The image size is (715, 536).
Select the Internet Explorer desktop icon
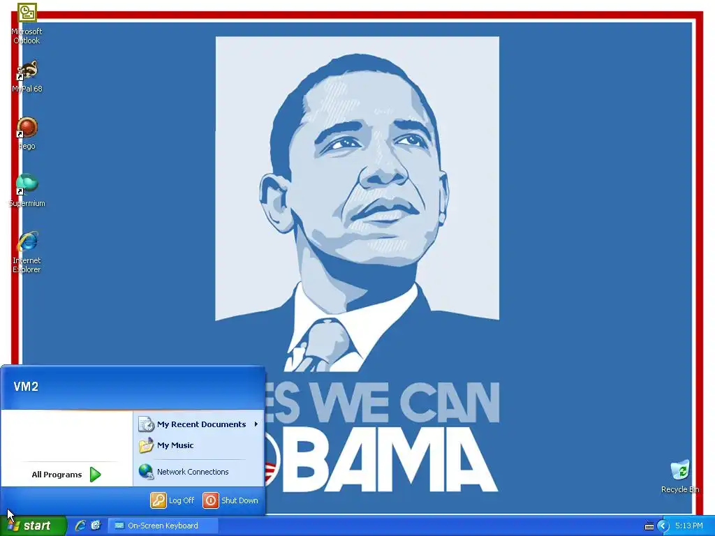(27, 252)
